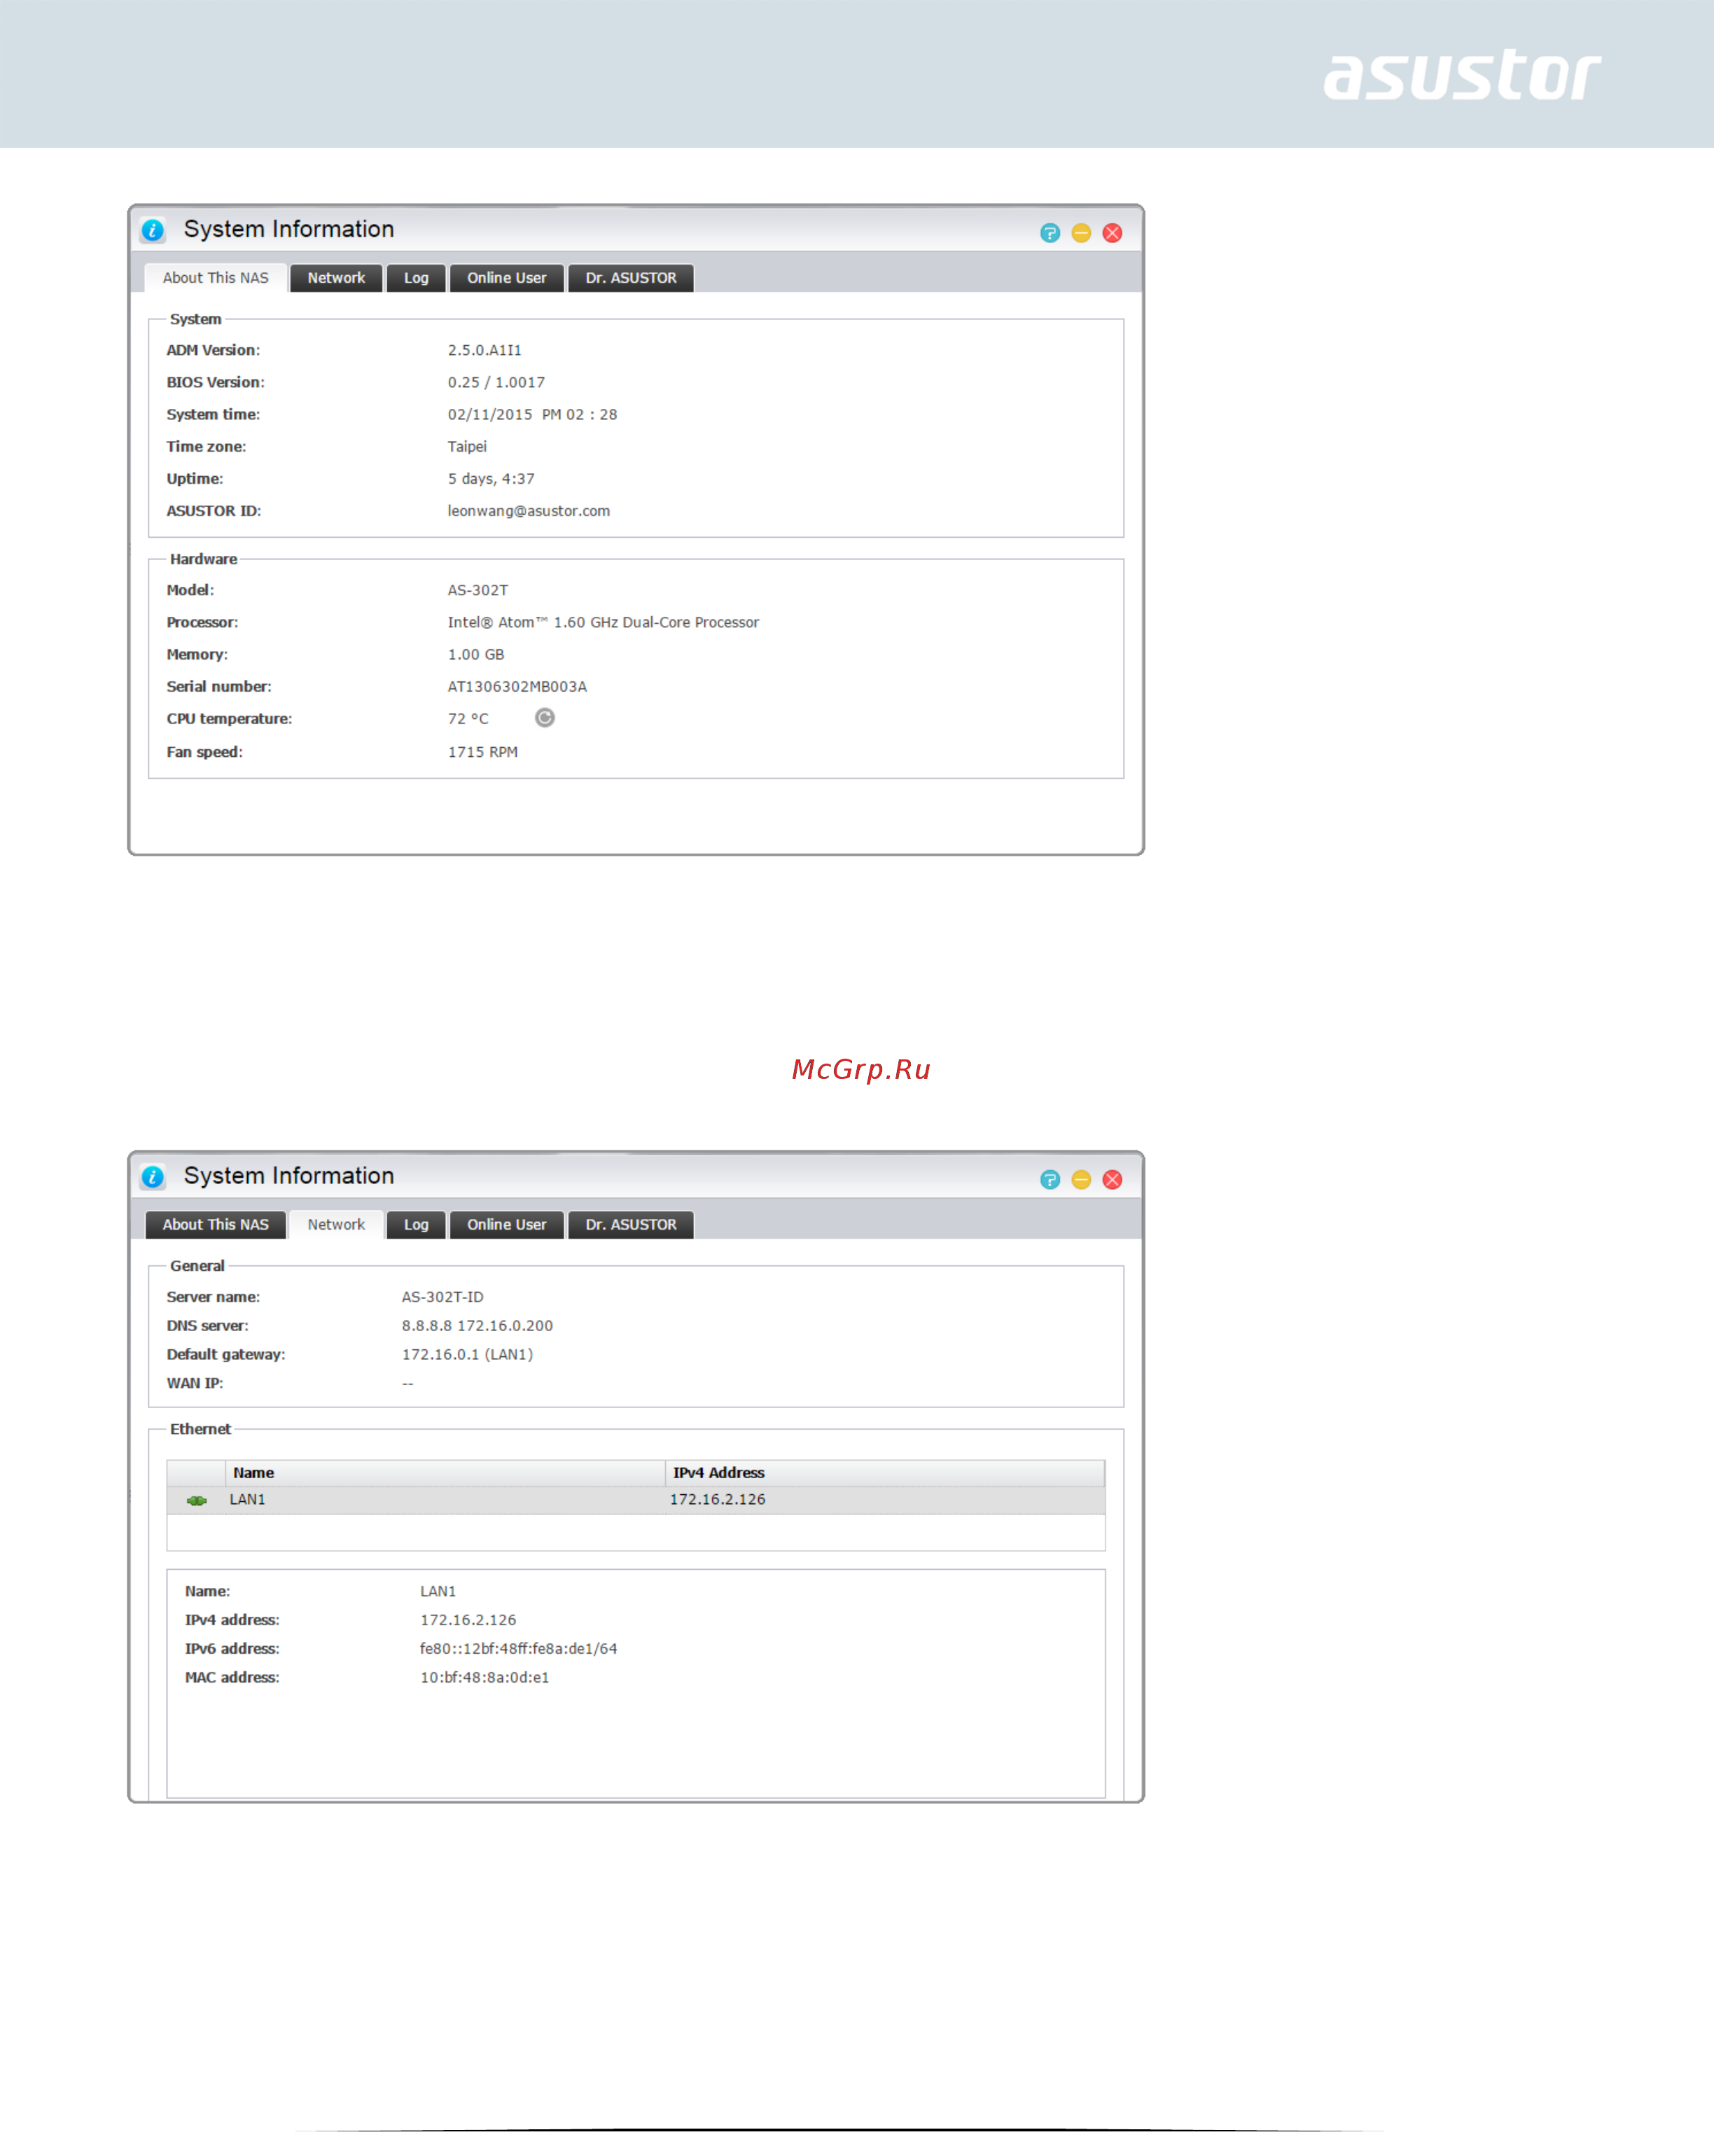
Task: Open Dr. ASUSTOR tab in the window showing ADM Version
Action: pos(630,279)
